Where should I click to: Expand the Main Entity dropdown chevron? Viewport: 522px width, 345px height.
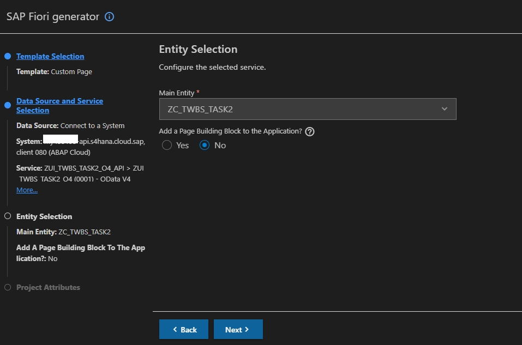[444, 109]
